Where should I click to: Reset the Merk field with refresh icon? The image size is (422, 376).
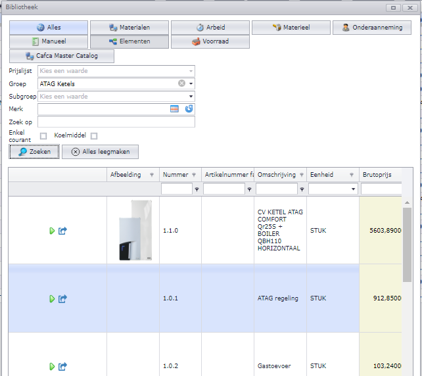[x=189, y=108]
